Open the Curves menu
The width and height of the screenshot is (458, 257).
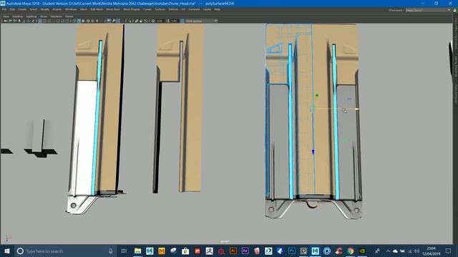tap(147, 9)
